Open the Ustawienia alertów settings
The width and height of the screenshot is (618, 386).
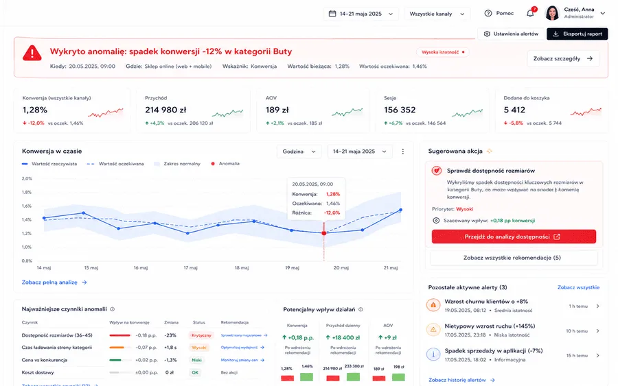click(511, 34)
